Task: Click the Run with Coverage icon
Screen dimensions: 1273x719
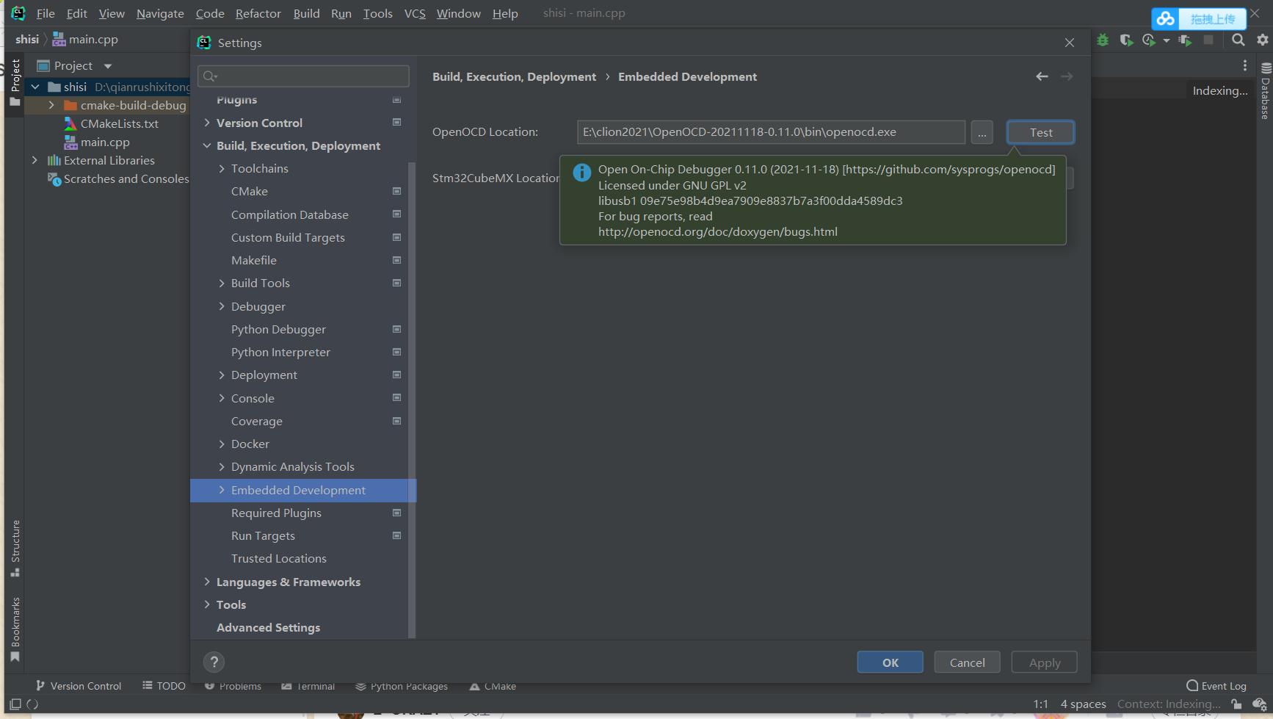Action: (x=1125, y=40)
